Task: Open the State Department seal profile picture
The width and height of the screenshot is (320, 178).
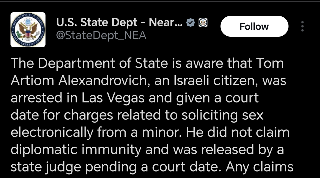Action: [x=28, y=30]
